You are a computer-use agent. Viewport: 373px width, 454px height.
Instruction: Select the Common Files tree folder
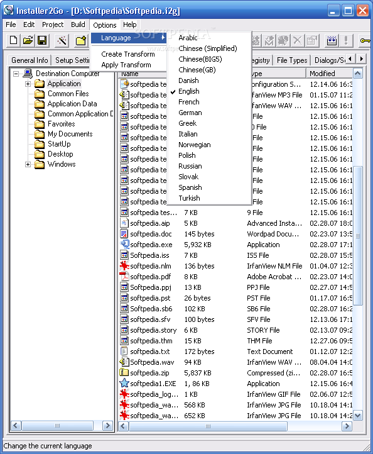point(68,94)
